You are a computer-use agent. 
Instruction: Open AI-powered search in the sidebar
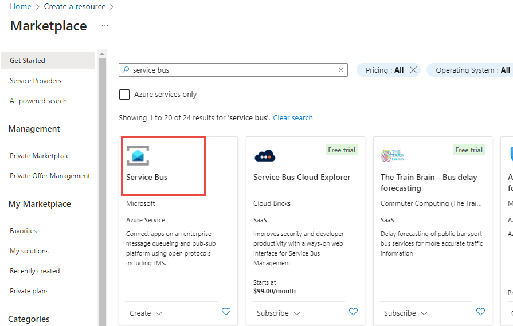click(x=38, y=101)
